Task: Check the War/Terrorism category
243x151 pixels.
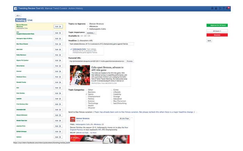Action: tap(112, 101)
